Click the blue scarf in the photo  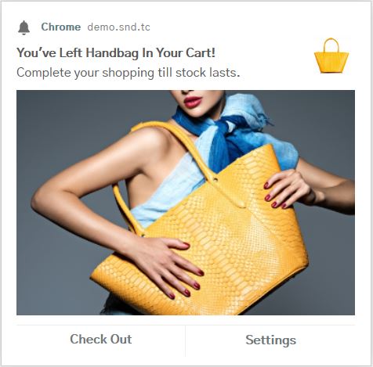coord(235,131)
